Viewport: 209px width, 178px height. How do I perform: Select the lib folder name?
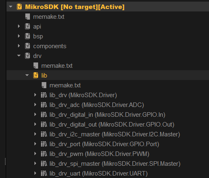point(44,76)
